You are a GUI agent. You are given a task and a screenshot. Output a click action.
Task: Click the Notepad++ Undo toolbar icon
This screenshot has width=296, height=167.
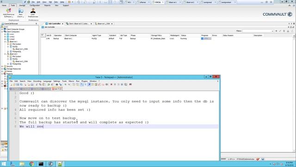point(49,84)
